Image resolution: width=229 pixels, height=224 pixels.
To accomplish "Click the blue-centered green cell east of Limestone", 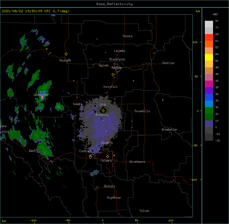I will tap(59, 107).
